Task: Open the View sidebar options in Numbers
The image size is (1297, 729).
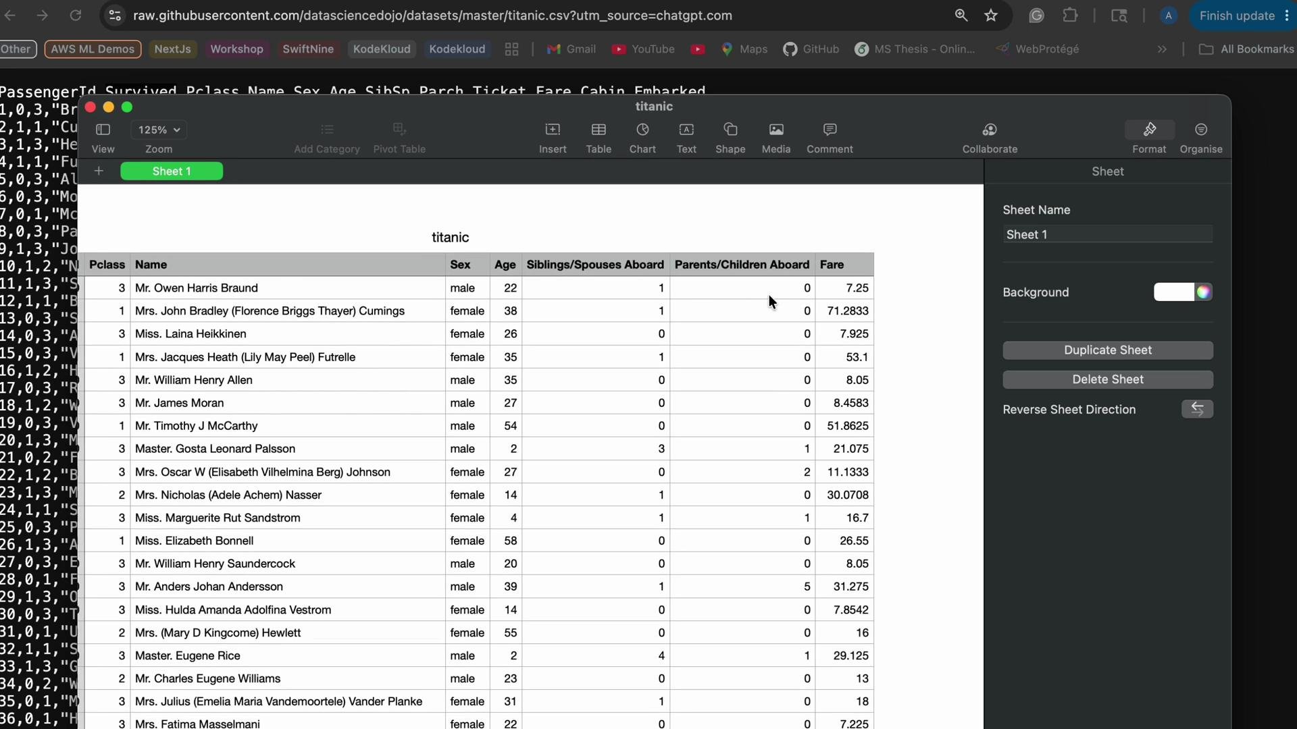Action: [x=103, y=129]
